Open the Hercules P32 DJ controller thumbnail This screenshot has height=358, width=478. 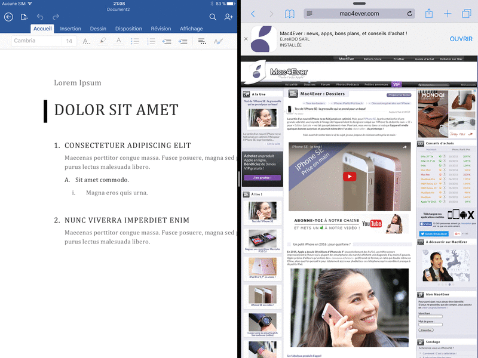pos(263,238)
